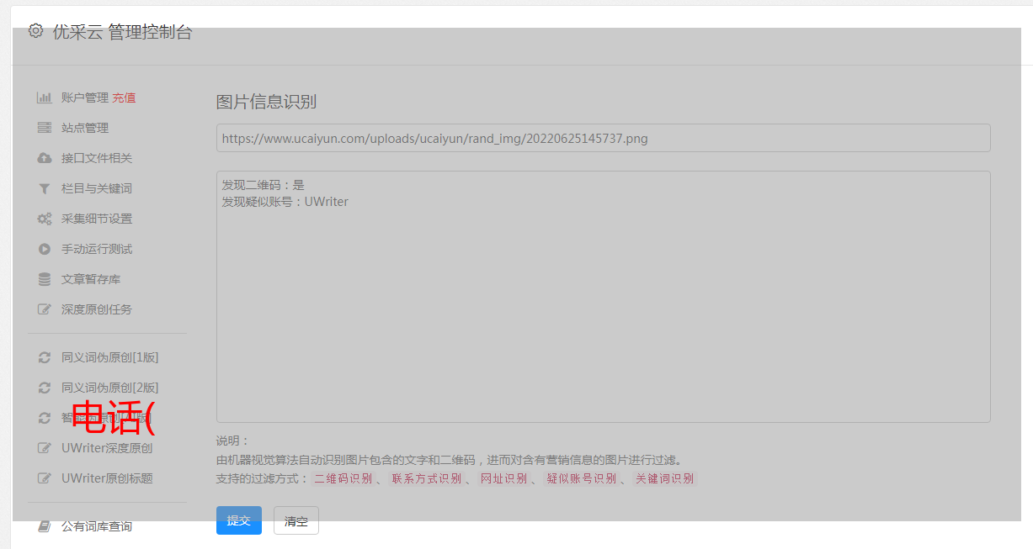Open UWriter原创标题 page
This screenshot has height=549, width=1033.
click(x=107, y=478)
